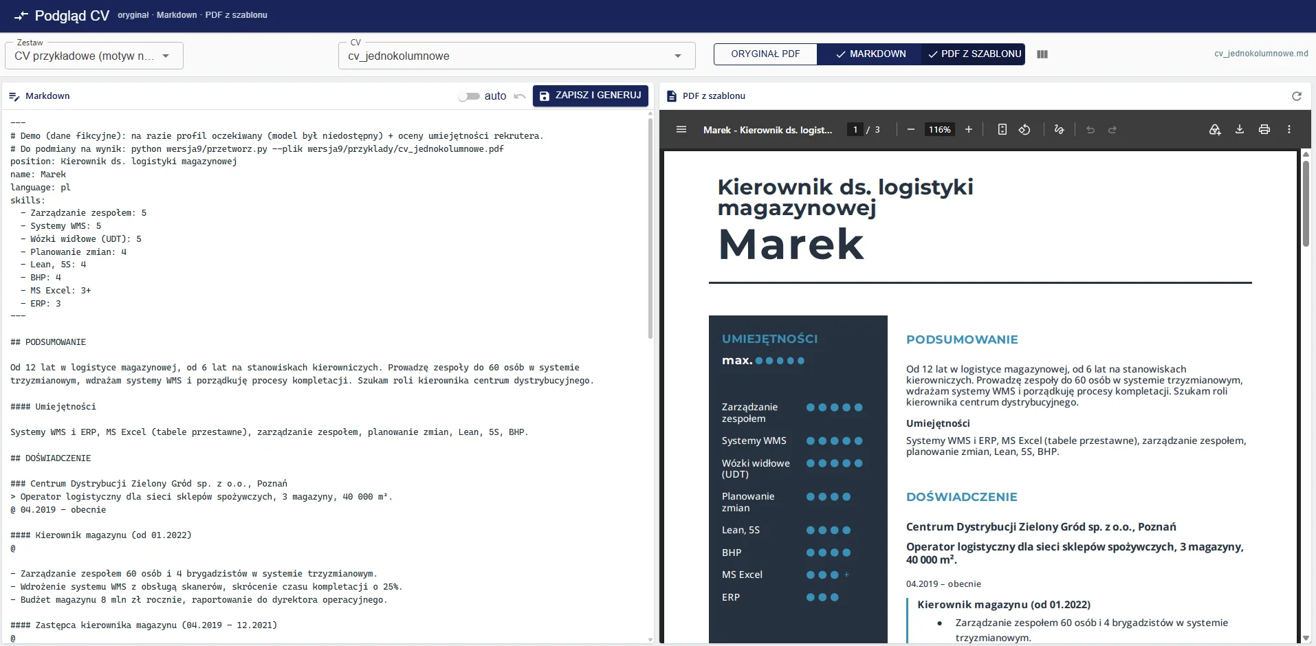The width and height of the screenshot is (1316, 646).
Task: Print the PDF document
Action: (x=1264, y=129)
